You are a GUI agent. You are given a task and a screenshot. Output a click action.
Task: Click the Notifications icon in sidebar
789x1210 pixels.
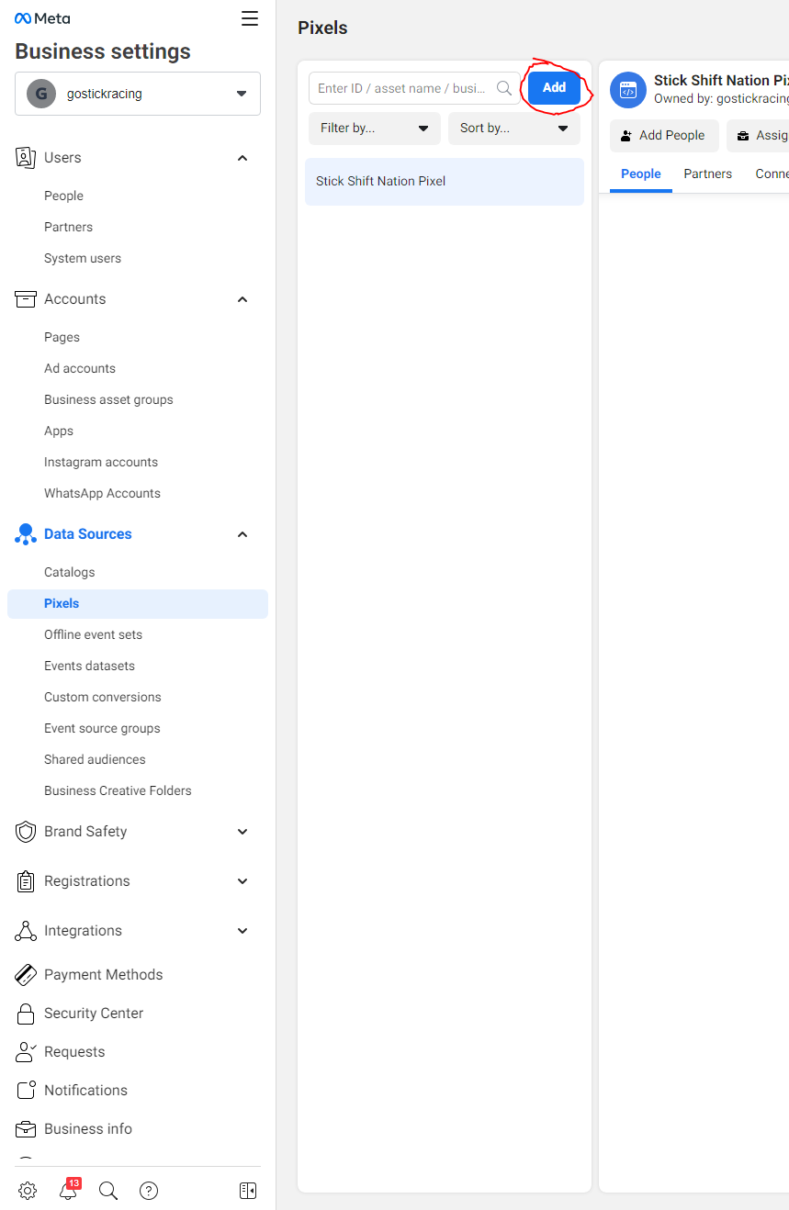pyautogui.click(x=26, y=1091)
